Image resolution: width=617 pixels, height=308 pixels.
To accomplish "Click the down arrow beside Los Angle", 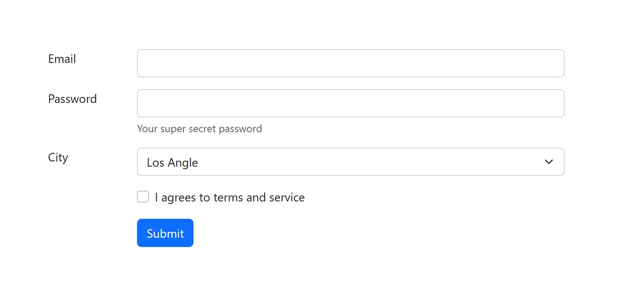I will point(549,162).
